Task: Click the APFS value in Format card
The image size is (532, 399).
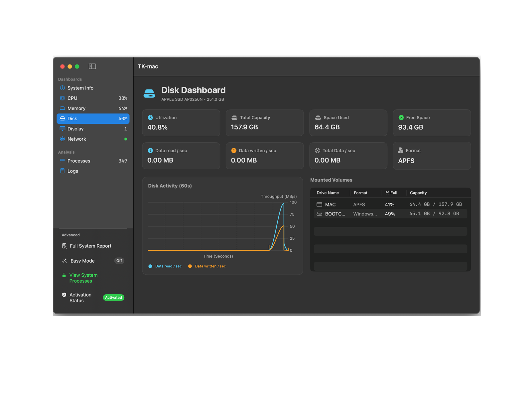Action: (406, 161)
